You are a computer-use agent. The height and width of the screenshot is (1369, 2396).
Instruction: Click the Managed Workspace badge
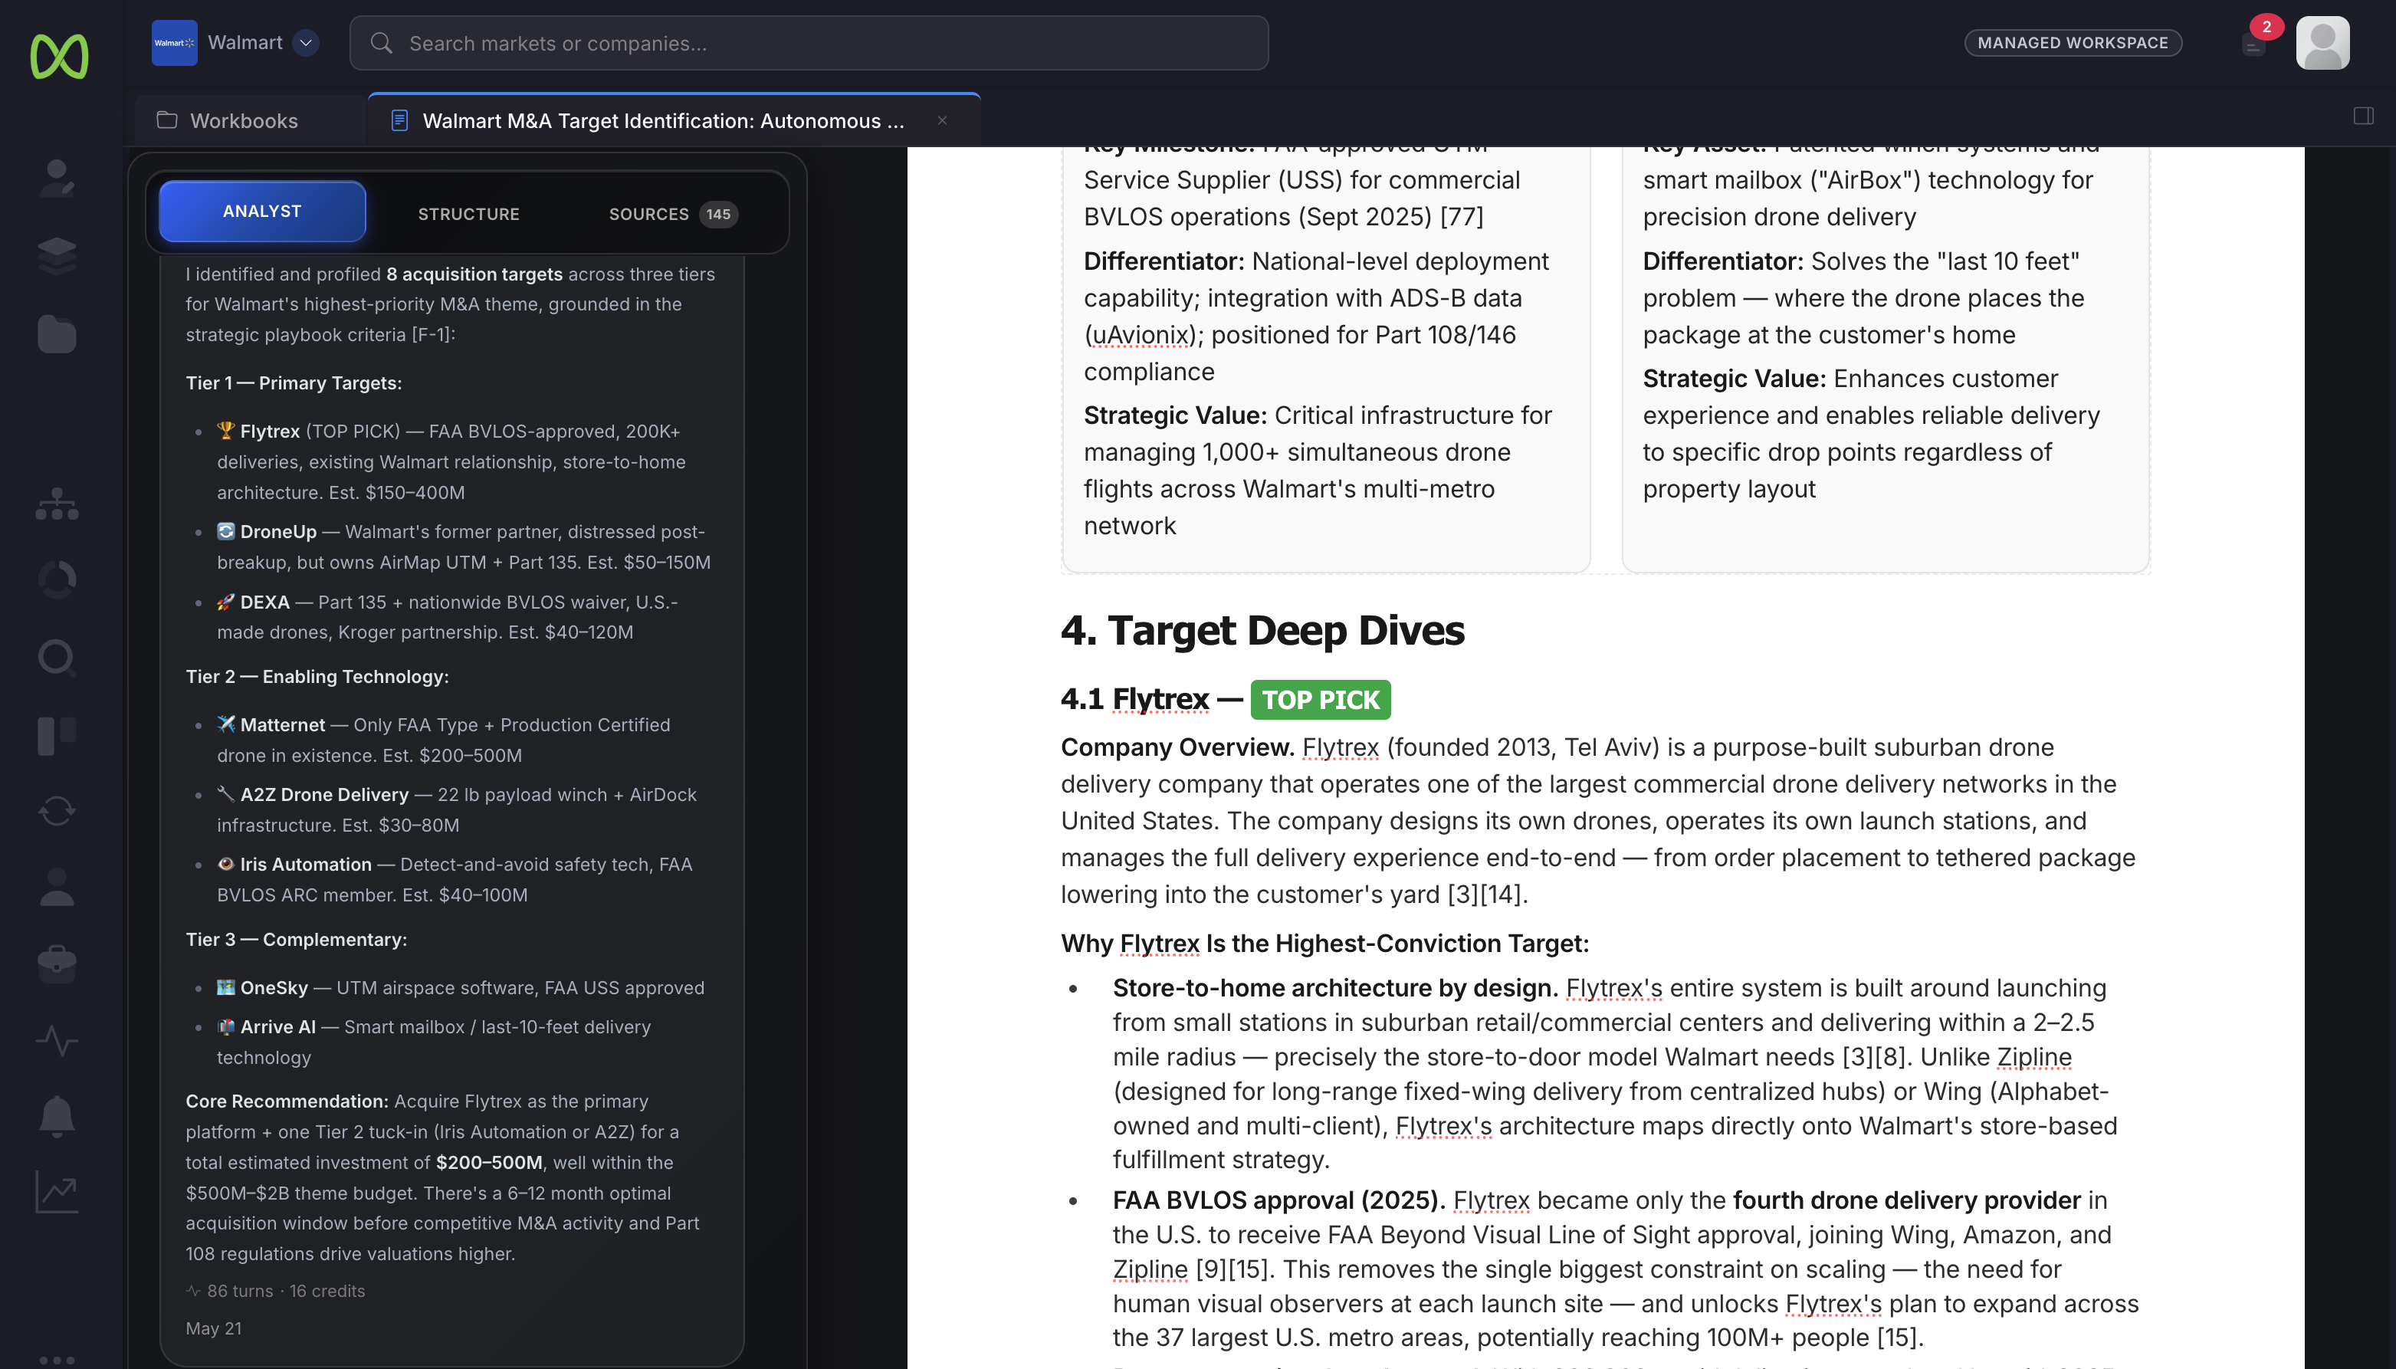[2073, 42]
